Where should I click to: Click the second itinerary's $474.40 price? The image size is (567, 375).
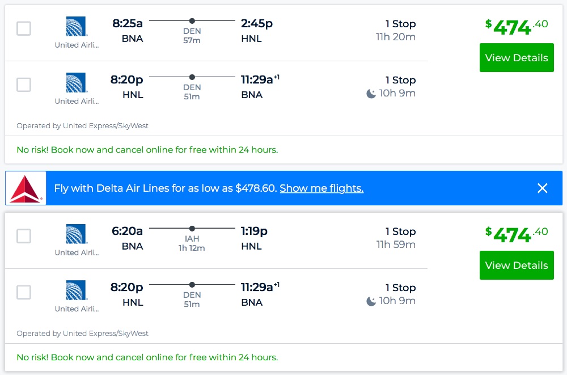pyautogui.click(x=517, y=234)
